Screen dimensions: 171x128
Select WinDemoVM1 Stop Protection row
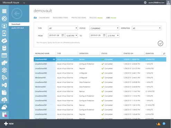(x=100, y=87)
